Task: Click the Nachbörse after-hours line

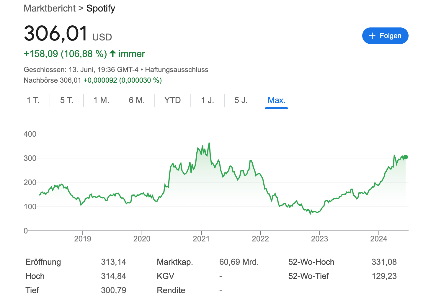Action: pyautogui.click(x=93, y=80)
